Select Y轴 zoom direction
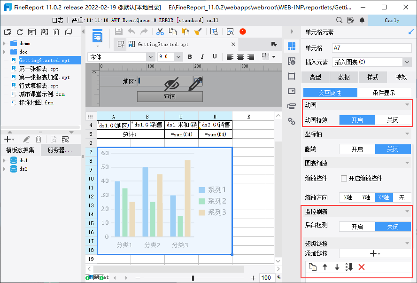The height and width of the screenshot is (283, 417). point(366,197)
